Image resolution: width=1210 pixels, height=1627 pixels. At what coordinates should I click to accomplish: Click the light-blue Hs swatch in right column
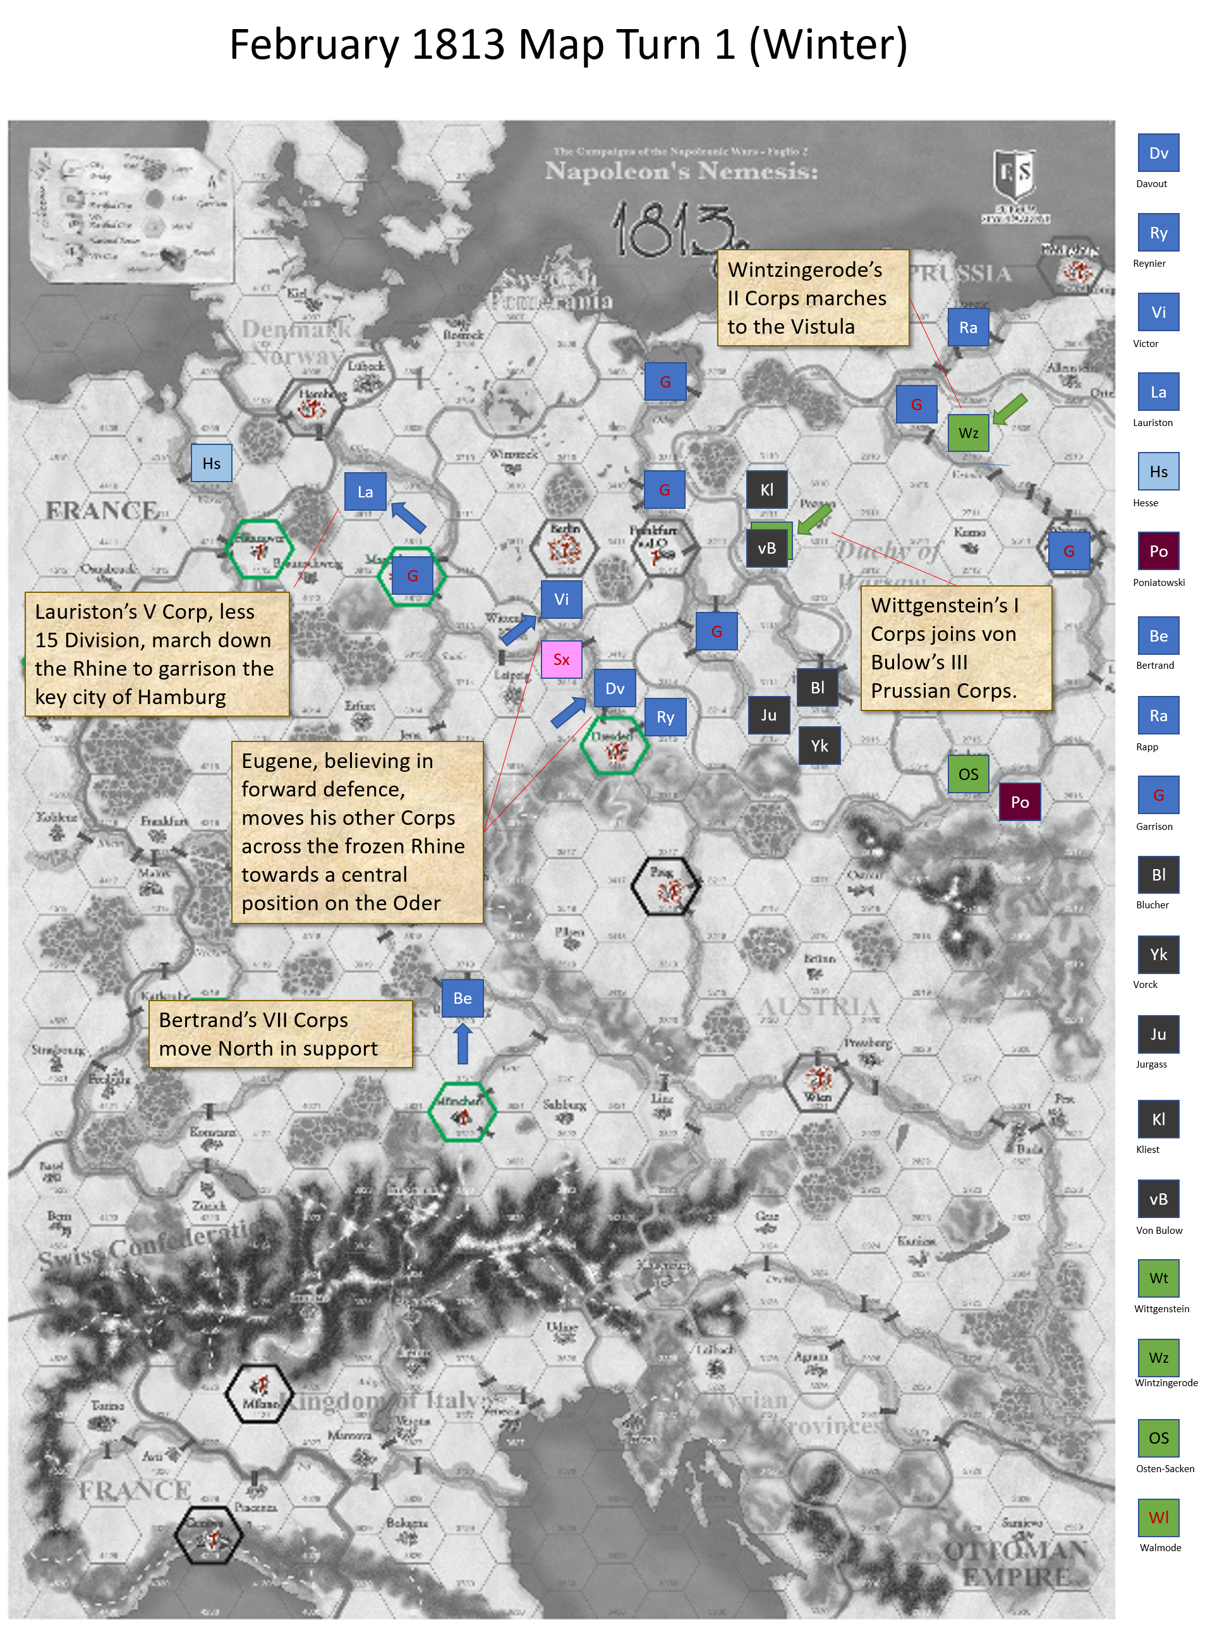coord(1158,471)
